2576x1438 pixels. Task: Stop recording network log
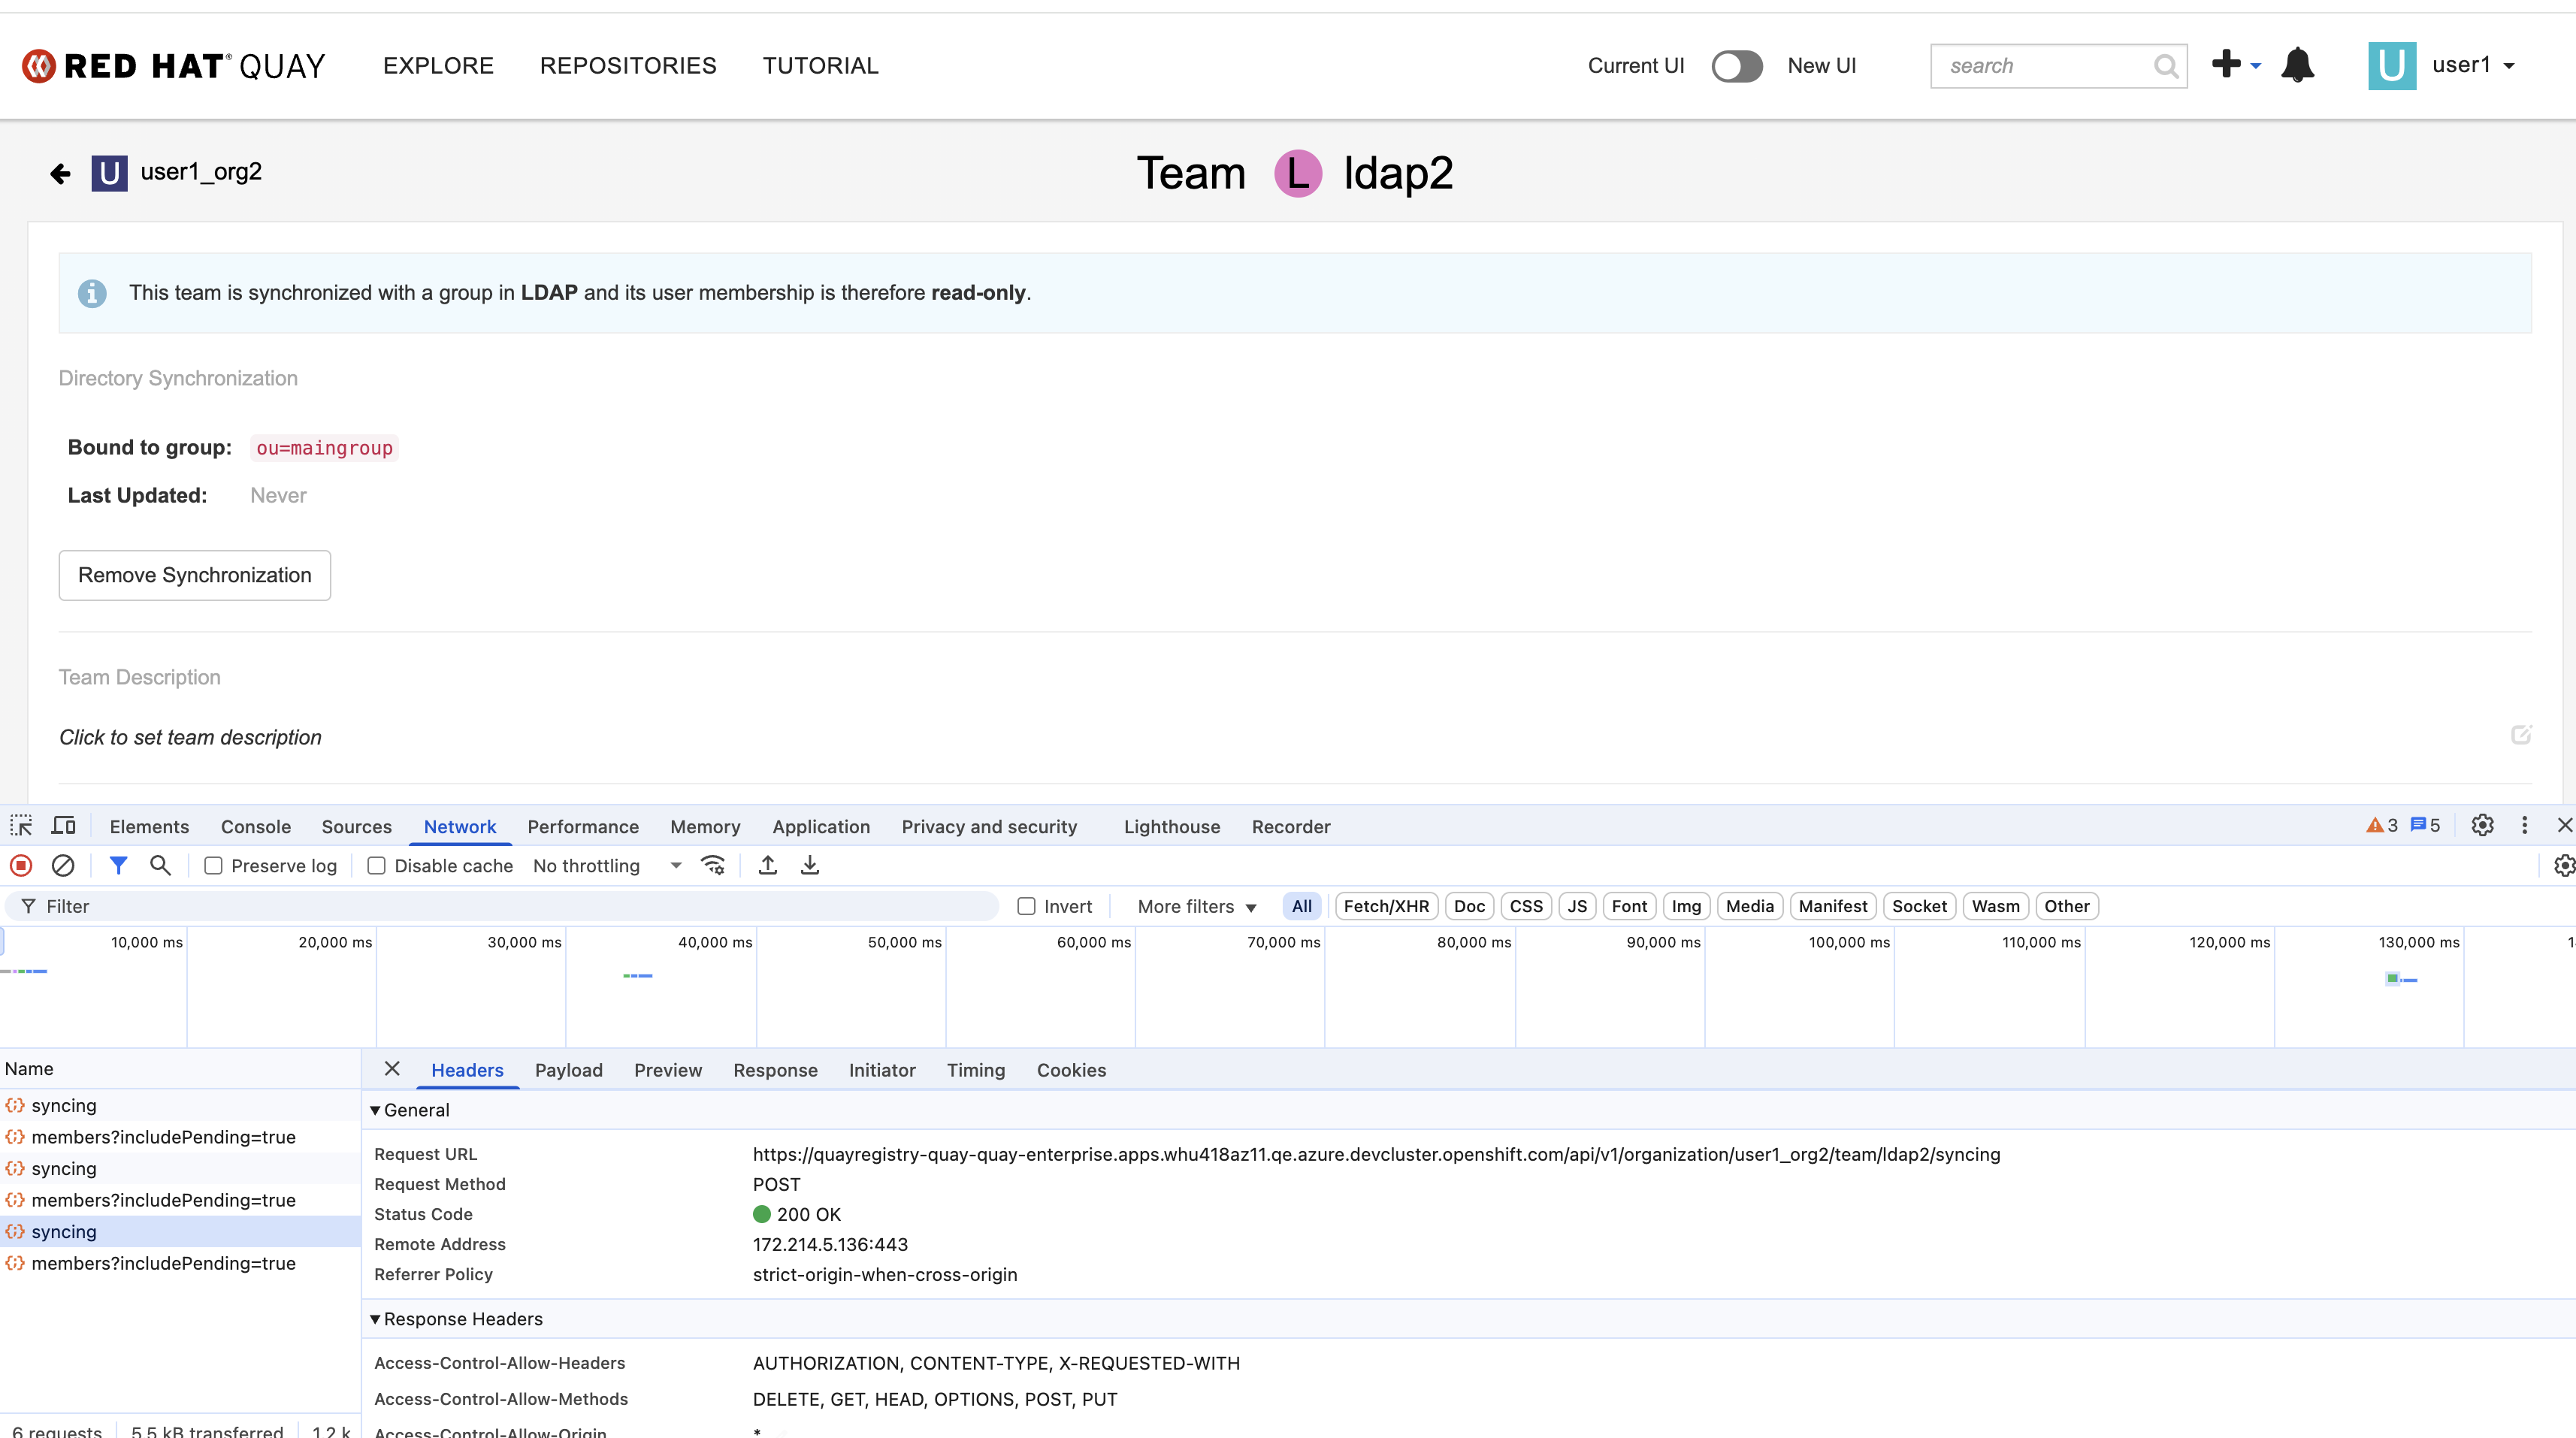tap(21, 866)
